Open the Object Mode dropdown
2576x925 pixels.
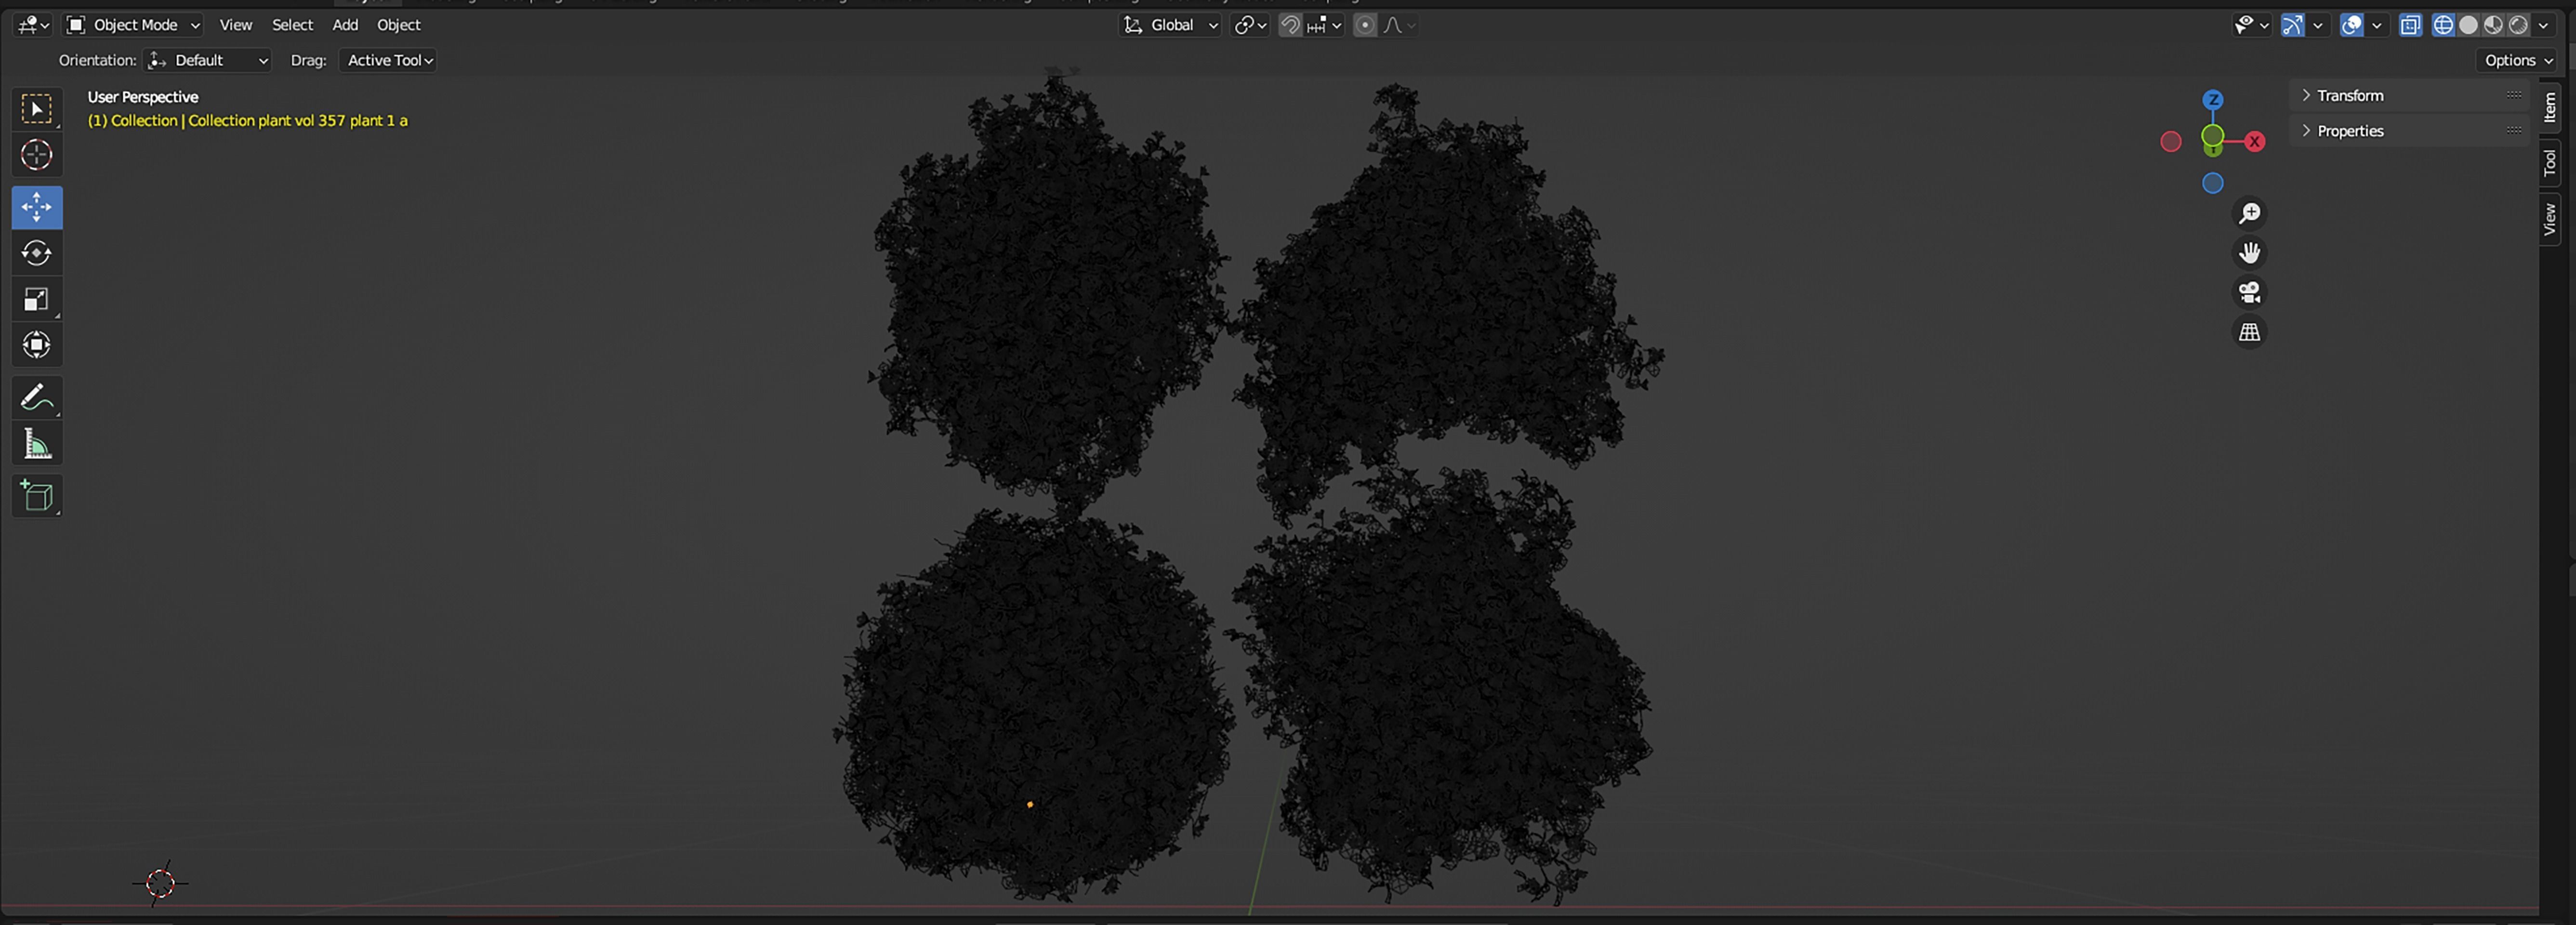tap(133, 25)
